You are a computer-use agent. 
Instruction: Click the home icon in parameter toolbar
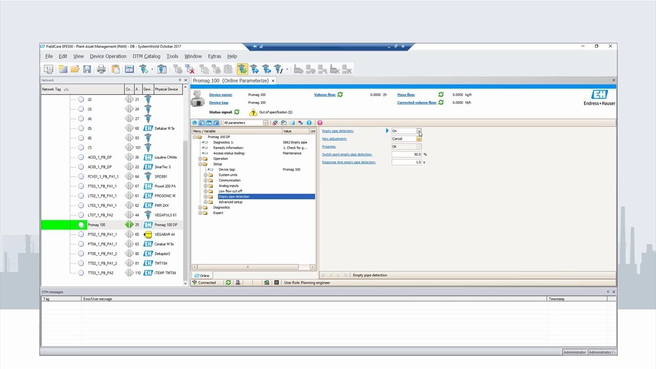click(x=195, y=123)
